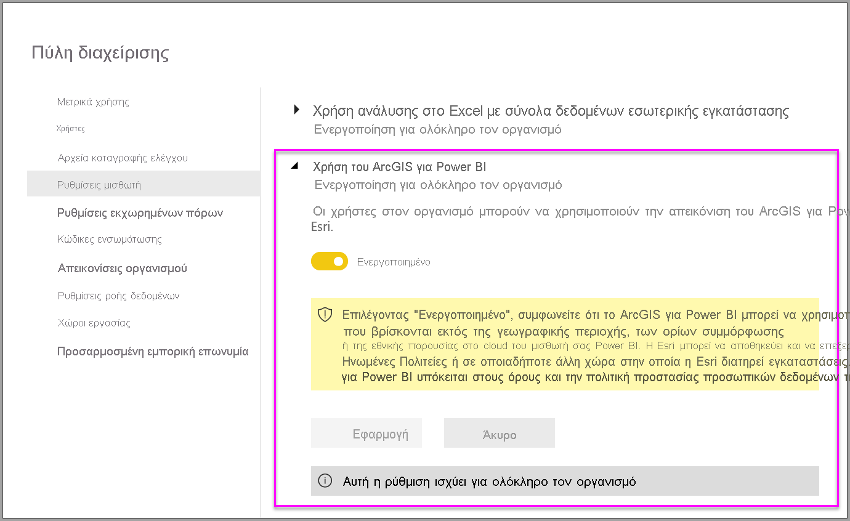Click the Εφαρμογή button

[x=366, y=433]
